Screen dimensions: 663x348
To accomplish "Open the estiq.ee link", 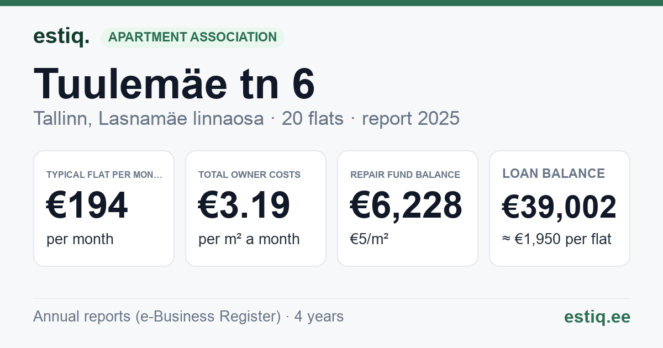I will pos(597,317).
